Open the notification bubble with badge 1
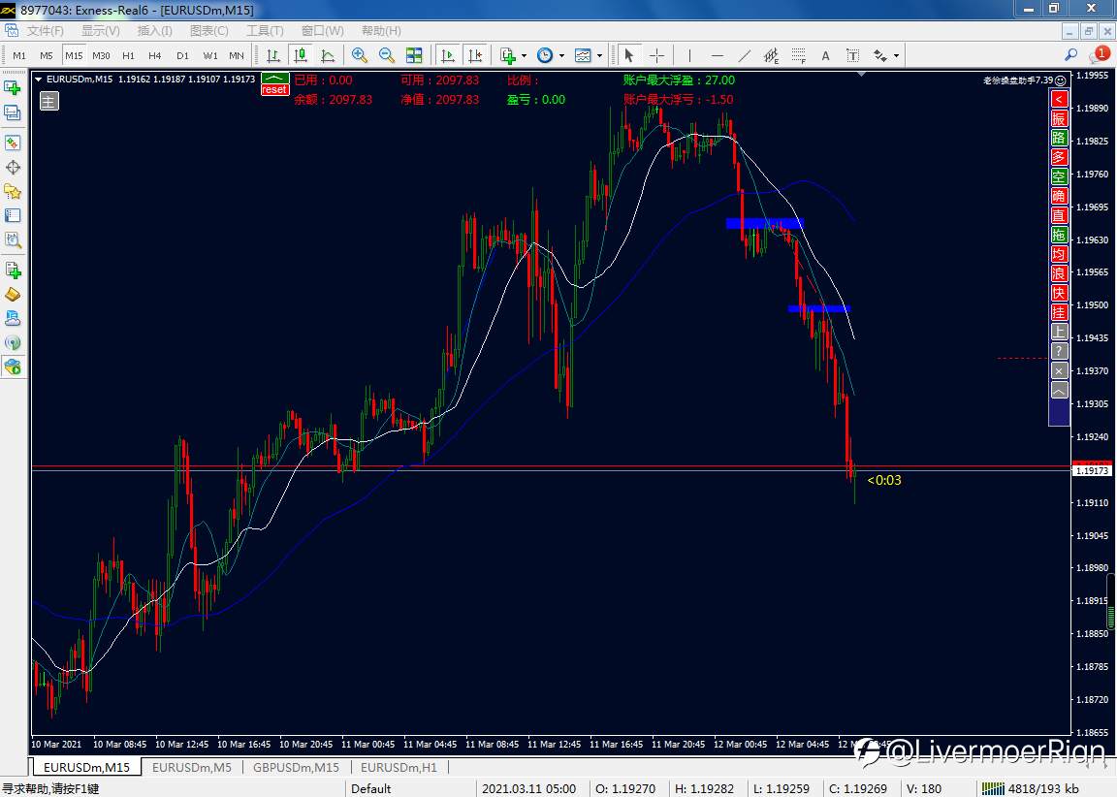Viewport: 1117px width, 797px height. point(1099,54)
